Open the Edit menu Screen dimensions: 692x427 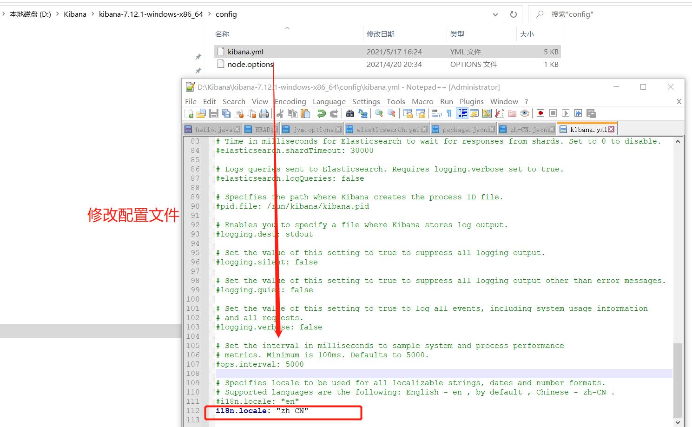coord(210,101)
